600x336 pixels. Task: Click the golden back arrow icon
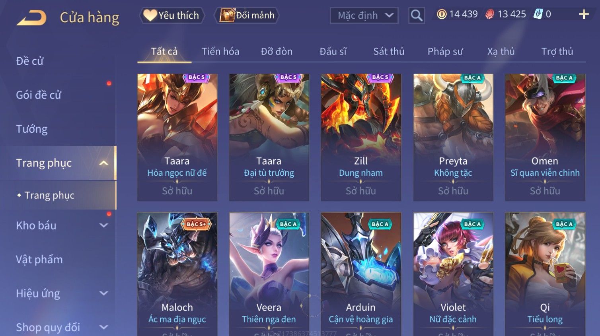(31, 18)
